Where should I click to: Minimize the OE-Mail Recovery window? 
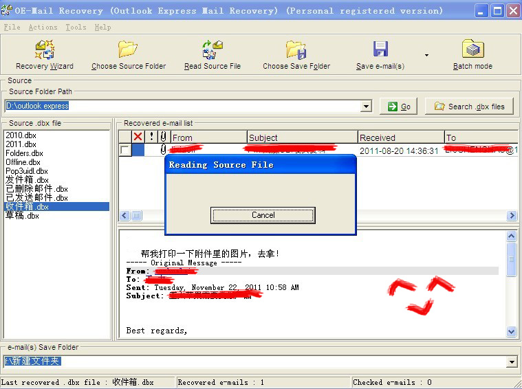(481, 11)
